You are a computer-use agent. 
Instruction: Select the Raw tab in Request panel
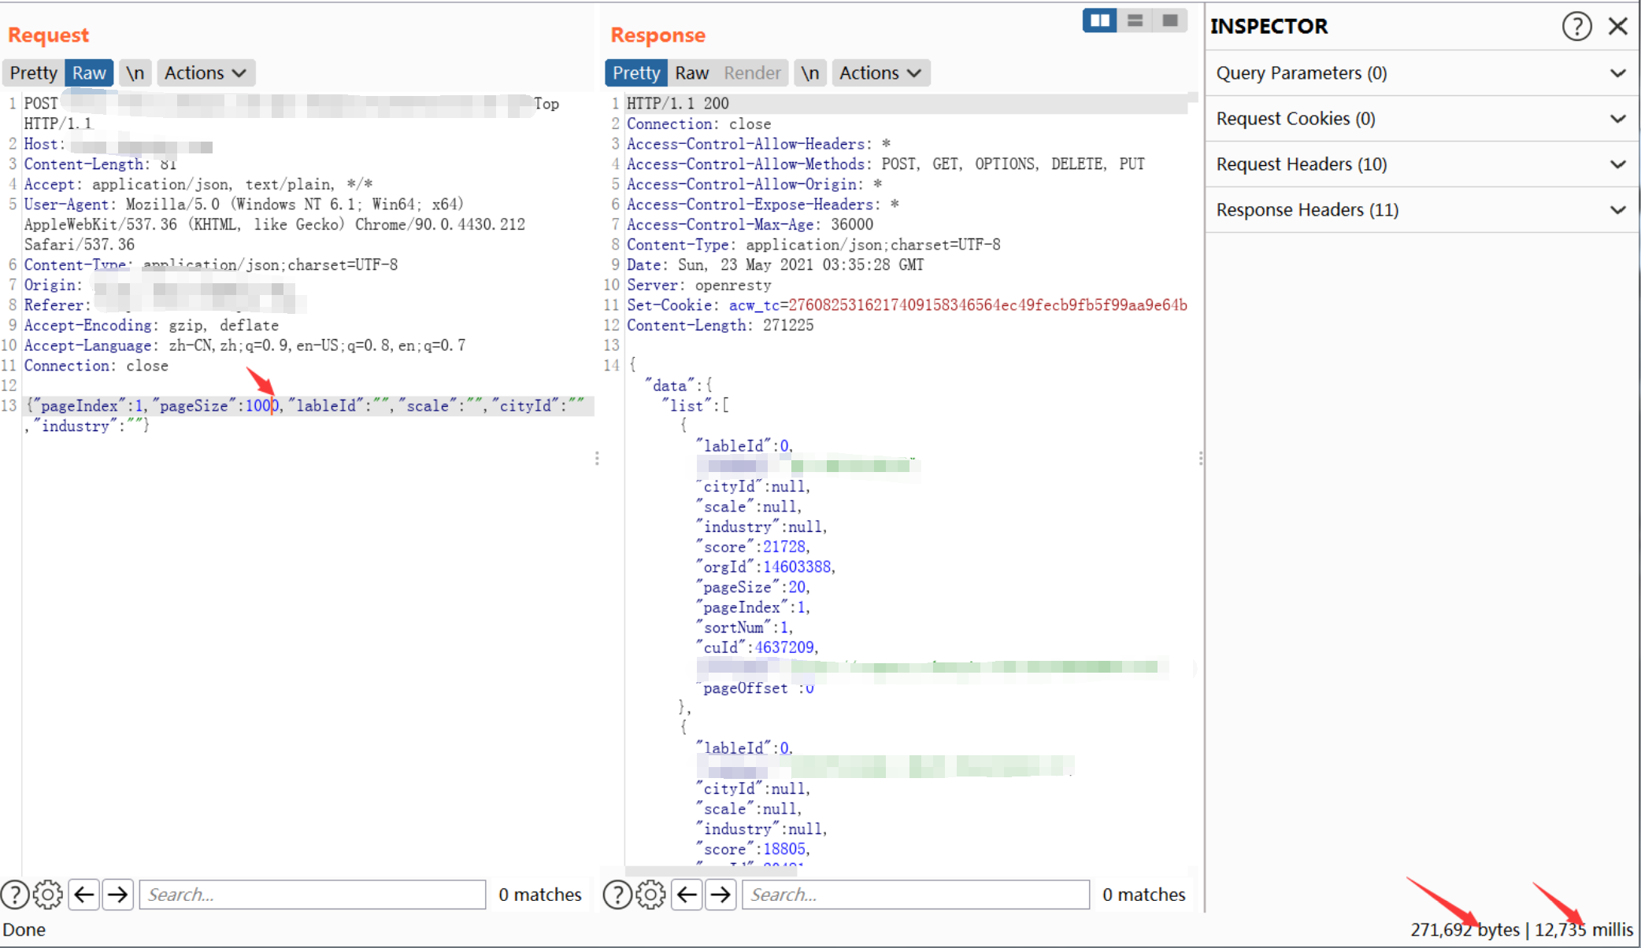pos(89,73)
